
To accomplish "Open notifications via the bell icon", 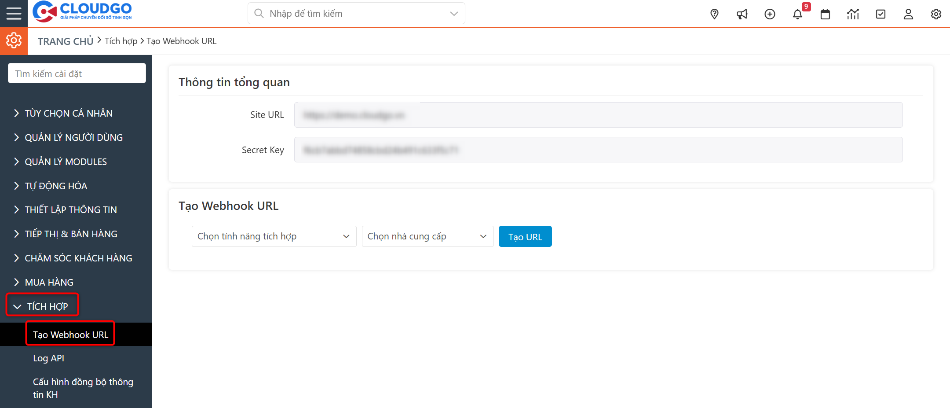I will [x=797, y=14].
